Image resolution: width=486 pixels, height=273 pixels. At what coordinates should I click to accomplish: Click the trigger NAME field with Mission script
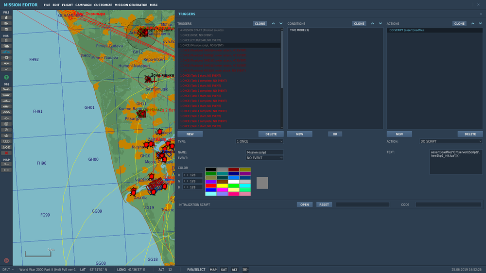click(x=264, y=153)
